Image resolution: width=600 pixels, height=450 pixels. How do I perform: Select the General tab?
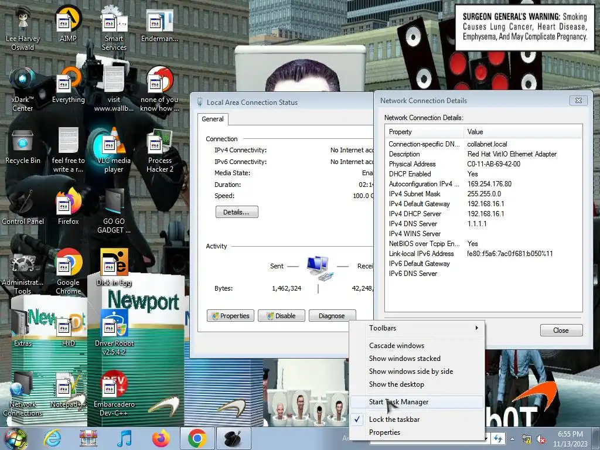click(213, 119)
